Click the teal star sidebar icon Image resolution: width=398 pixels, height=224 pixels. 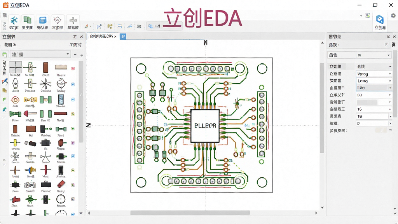[4, 109]
